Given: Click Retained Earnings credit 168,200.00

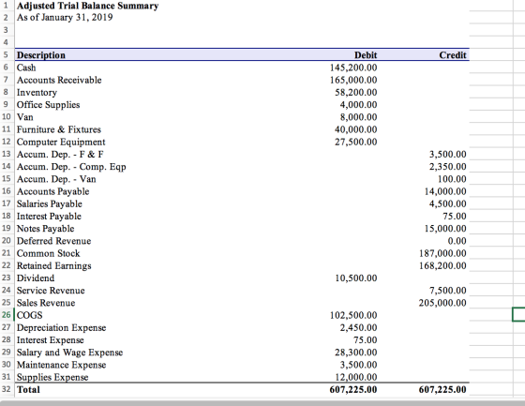Looking at the screenshot, I should [442, 265].
